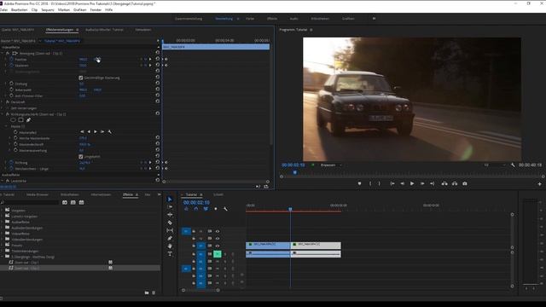Create a four-point rectangle mask

pos(20,120)
